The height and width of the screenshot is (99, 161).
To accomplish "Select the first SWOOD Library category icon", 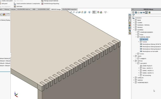I will click(133, 13).
